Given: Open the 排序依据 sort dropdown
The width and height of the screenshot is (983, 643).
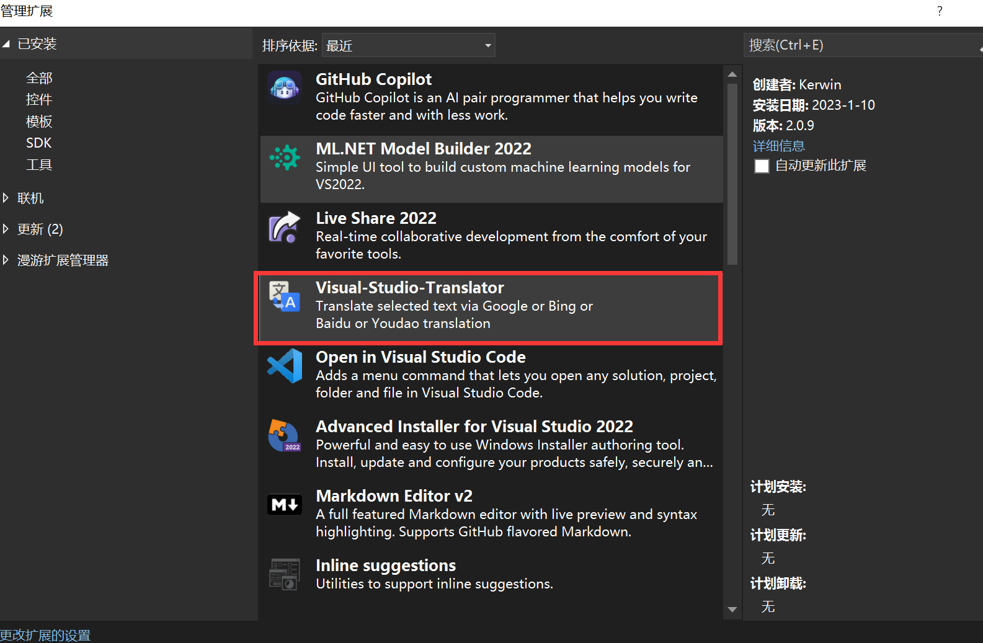Looking at the screenshot, I should tap(409, 45).
